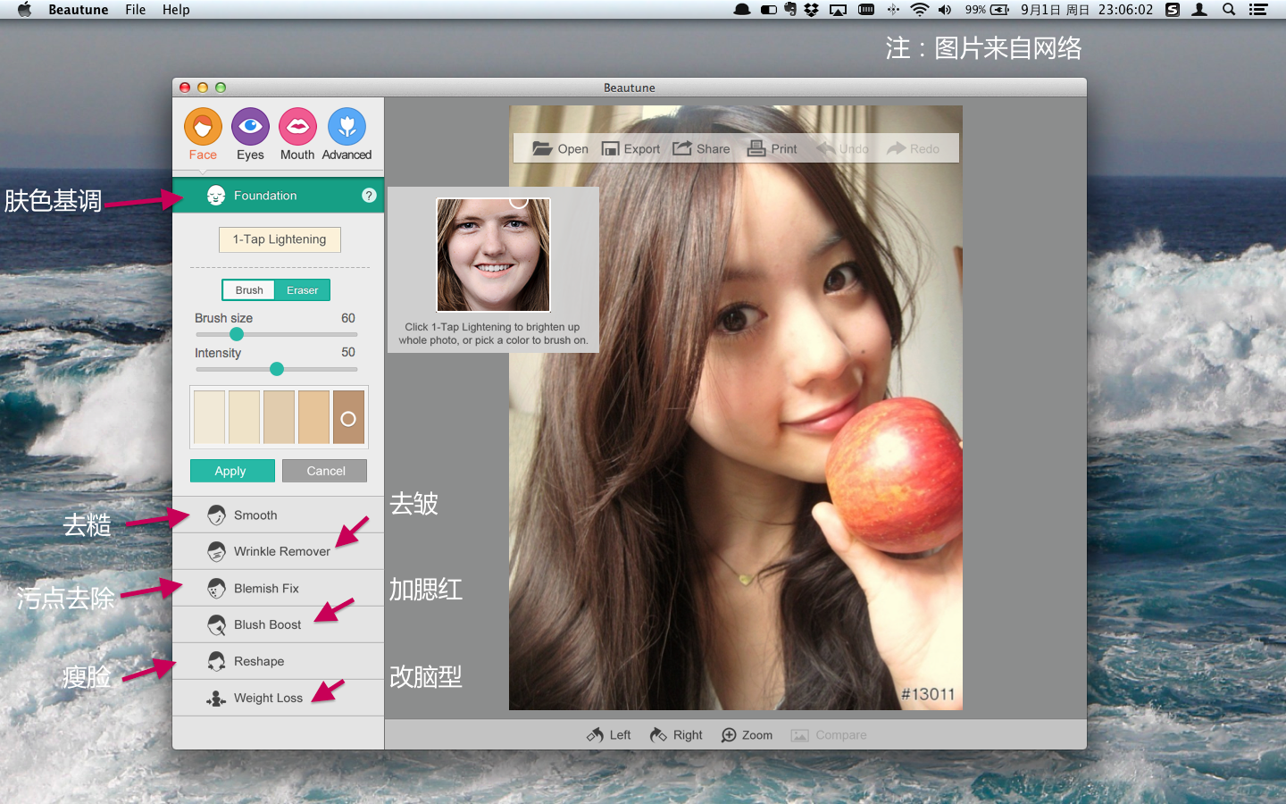Expand the Weight Loss section
Screen dimensions: 1286x804
[x=278, y=698]
